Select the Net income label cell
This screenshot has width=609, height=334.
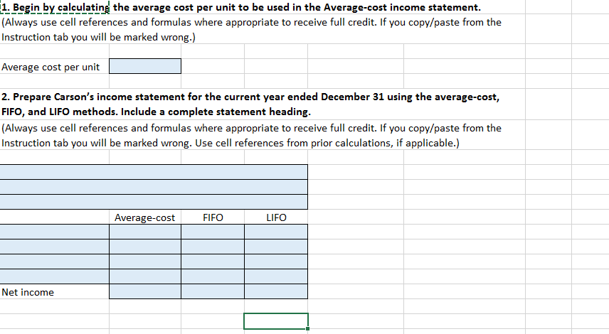pos(54,291)
